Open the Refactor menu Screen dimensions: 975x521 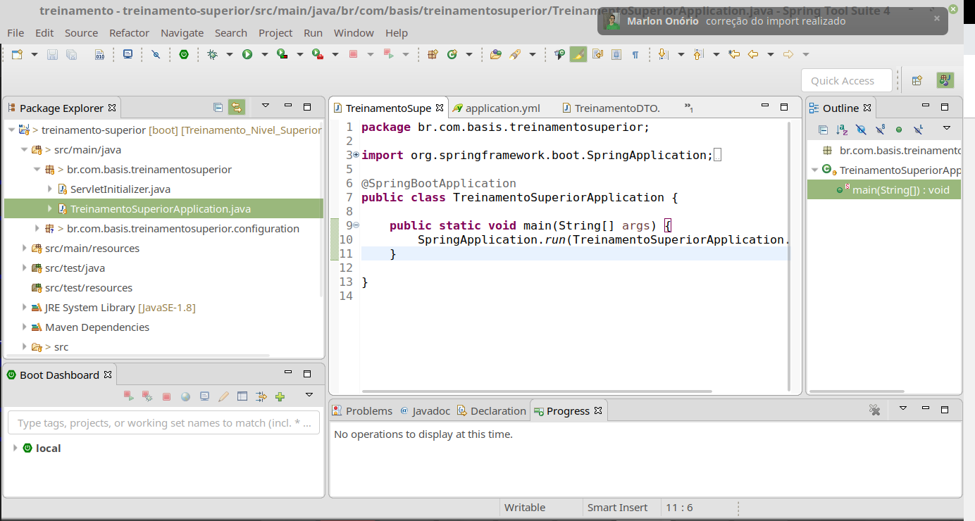(x=129, y=32)
